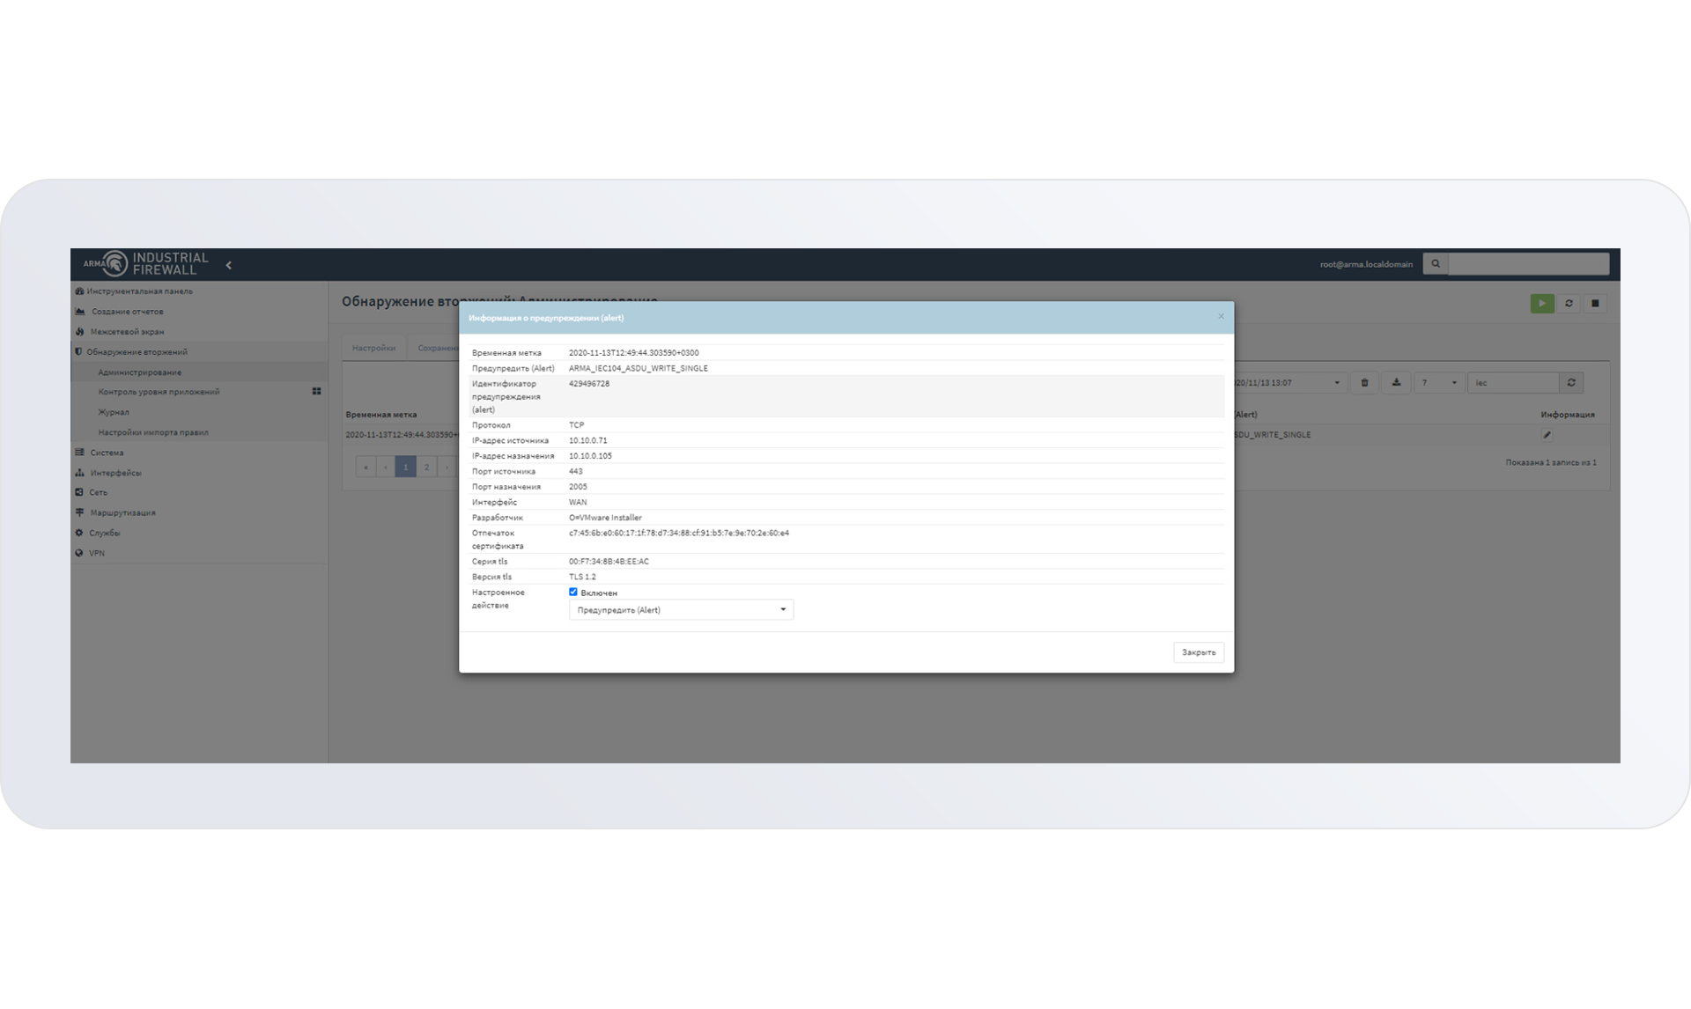1691x1009 pixels.
Task: Click the search magnifier icon in header
Action: 1436,264
